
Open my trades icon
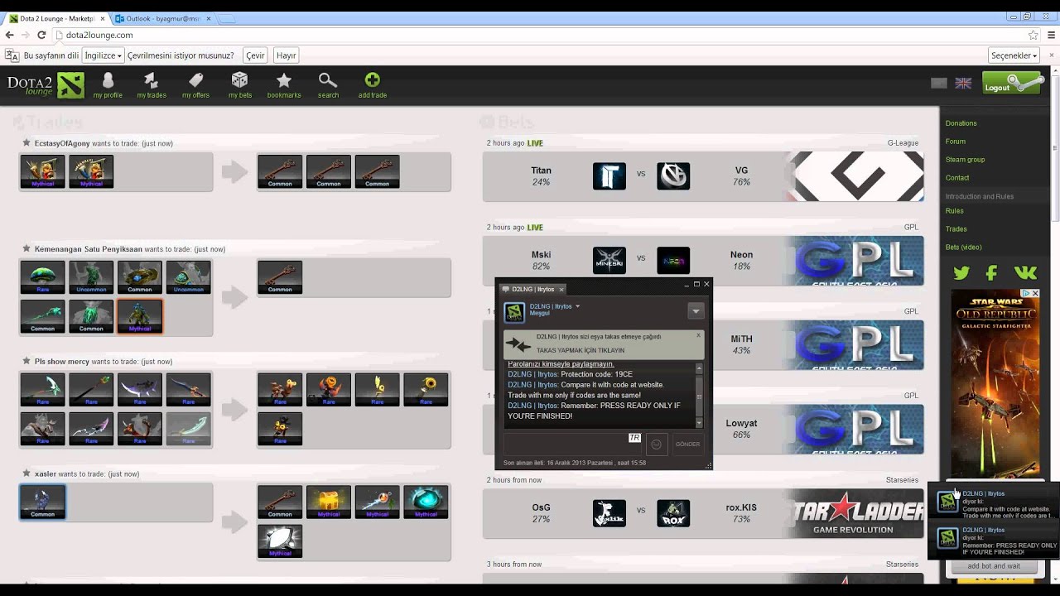point(151,80)
